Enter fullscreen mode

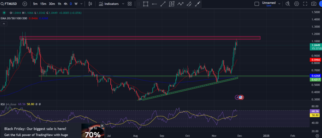305,4
